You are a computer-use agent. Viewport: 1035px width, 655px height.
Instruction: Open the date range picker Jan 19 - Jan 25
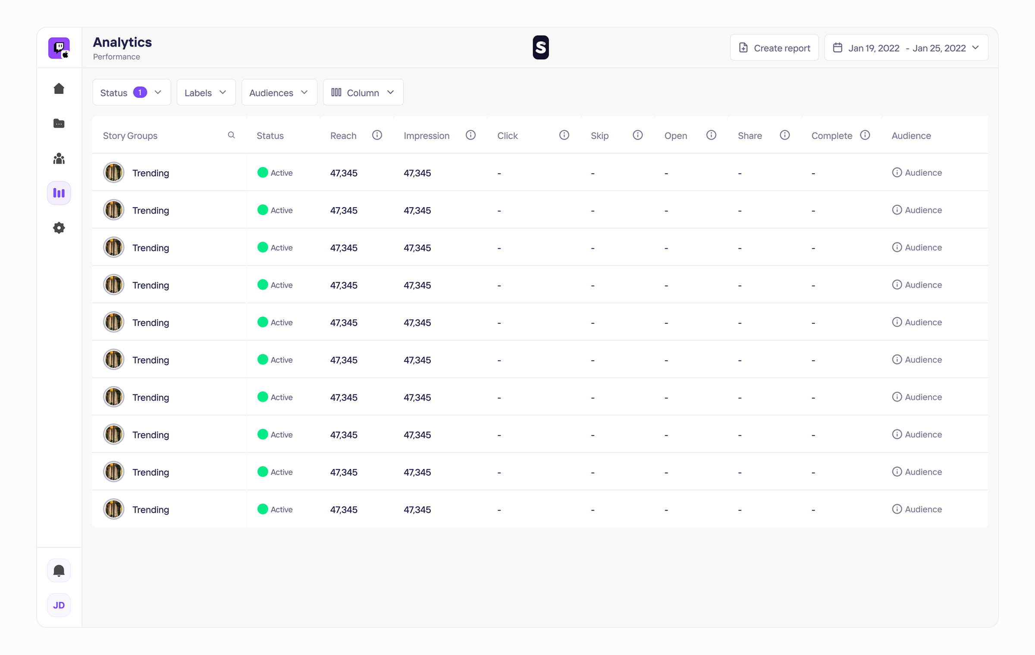[906, 48]
